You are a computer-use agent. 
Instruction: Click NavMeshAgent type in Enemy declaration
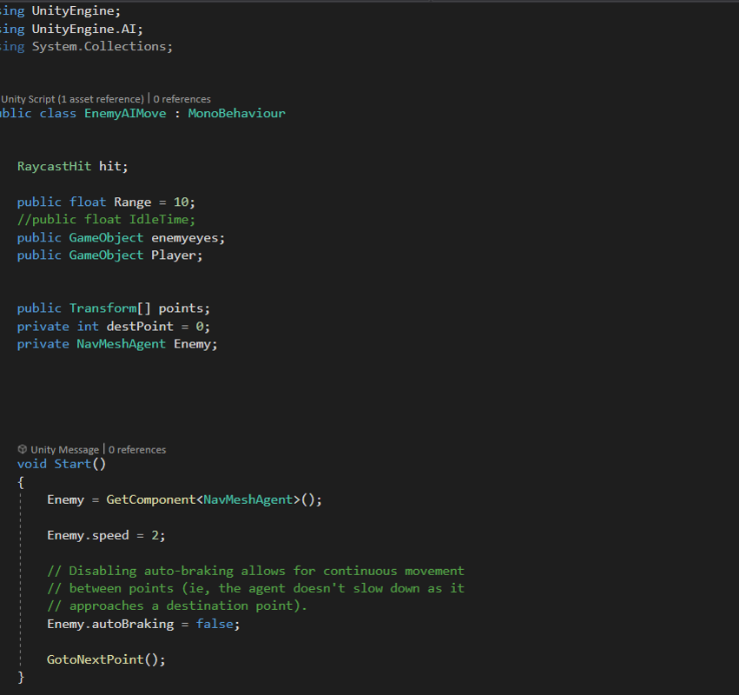pyautogui.click(x=121, y=344)
